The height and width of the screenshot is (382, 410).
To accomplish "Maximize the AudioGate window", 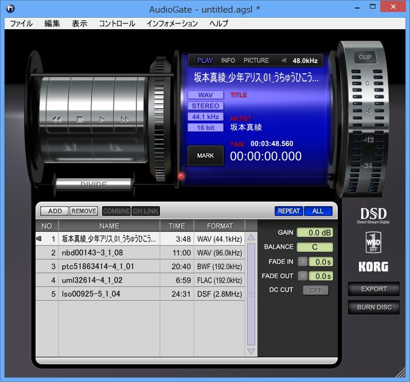I will pos(373,6).
